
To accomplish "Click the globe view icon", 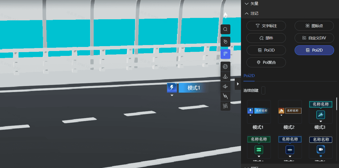I will 225,67.
